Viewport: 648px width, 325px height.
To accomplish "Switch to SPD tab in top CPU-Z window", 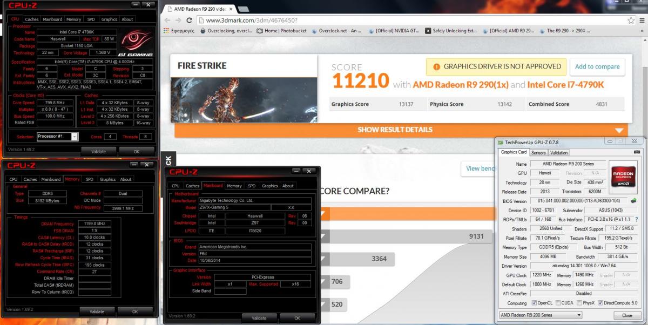I will (91, 19).
